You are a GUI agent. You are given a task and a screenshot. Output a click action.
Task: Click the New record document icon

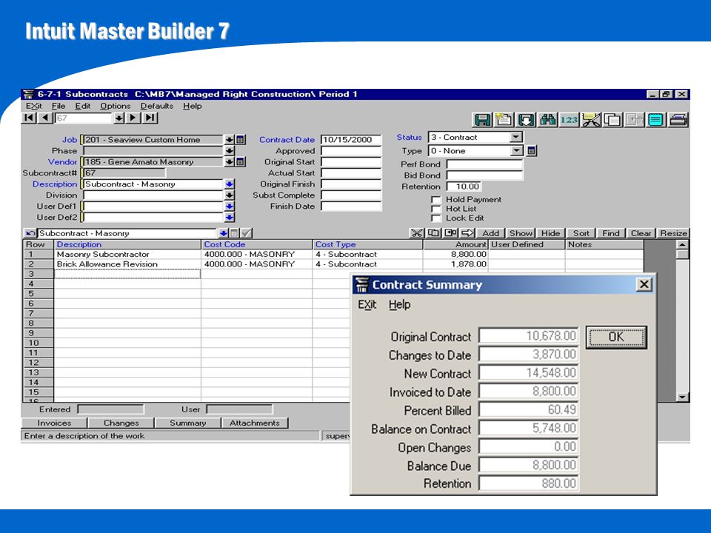click(x=504, y=120)
